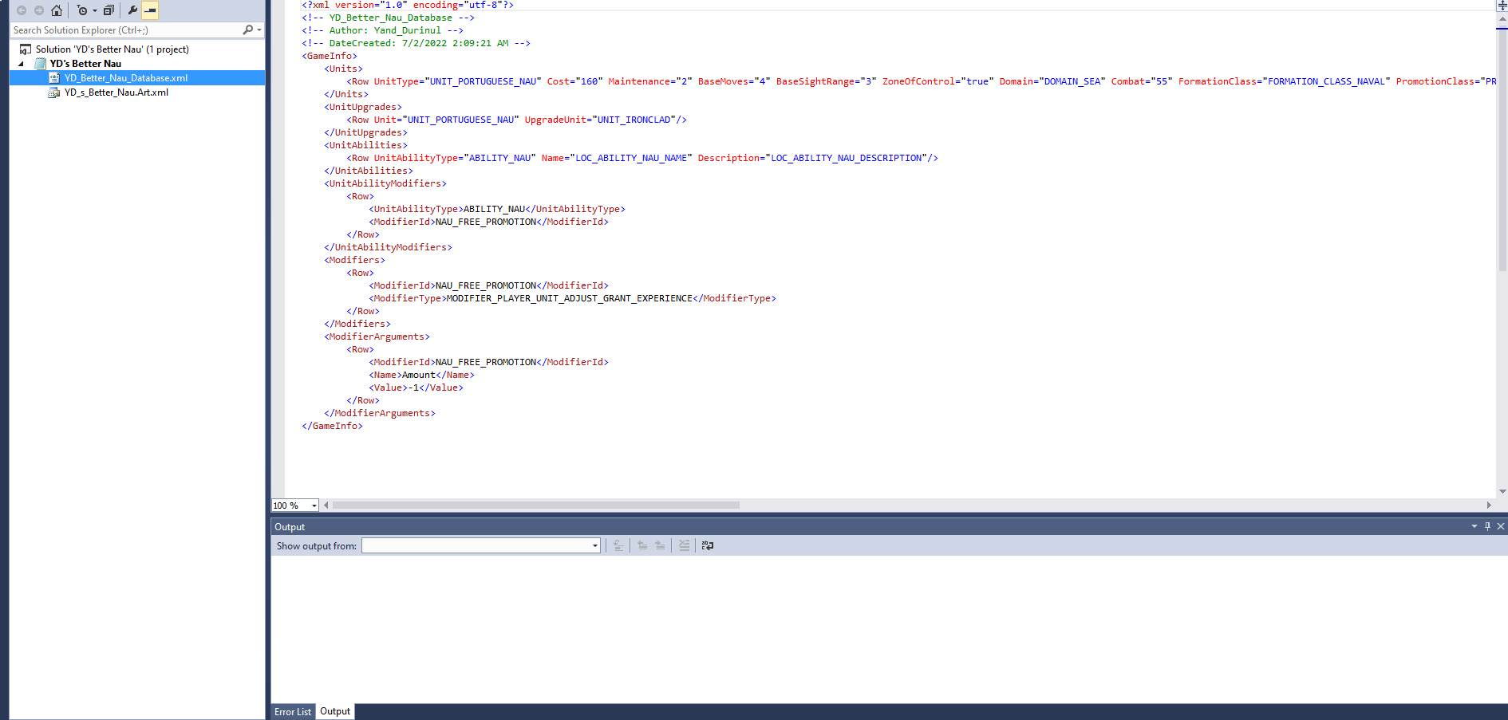Click the Forward navigation arrow in Solution Explorer
This screenshot has width=1508, height=720.
38,10
